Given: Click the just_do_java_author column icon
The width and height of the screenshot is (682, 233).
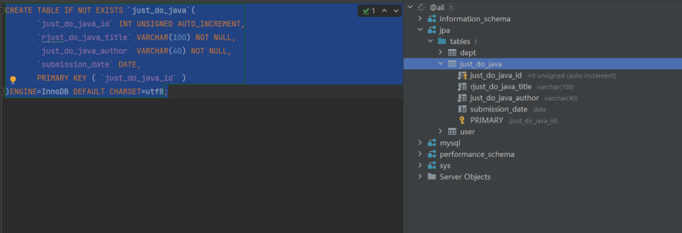Looking at the screenshot, I should [463, 98].
